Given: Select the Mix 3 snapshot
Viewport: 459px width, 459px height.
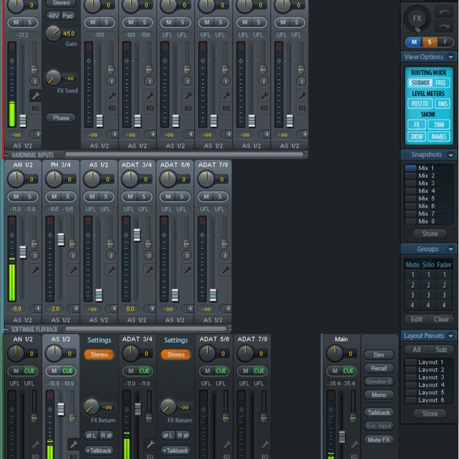Looking at the screenshot, I should [427, 184].
